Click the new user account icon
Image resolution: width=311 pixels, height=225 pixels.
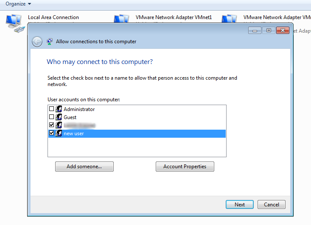click(x=59, y=133)
